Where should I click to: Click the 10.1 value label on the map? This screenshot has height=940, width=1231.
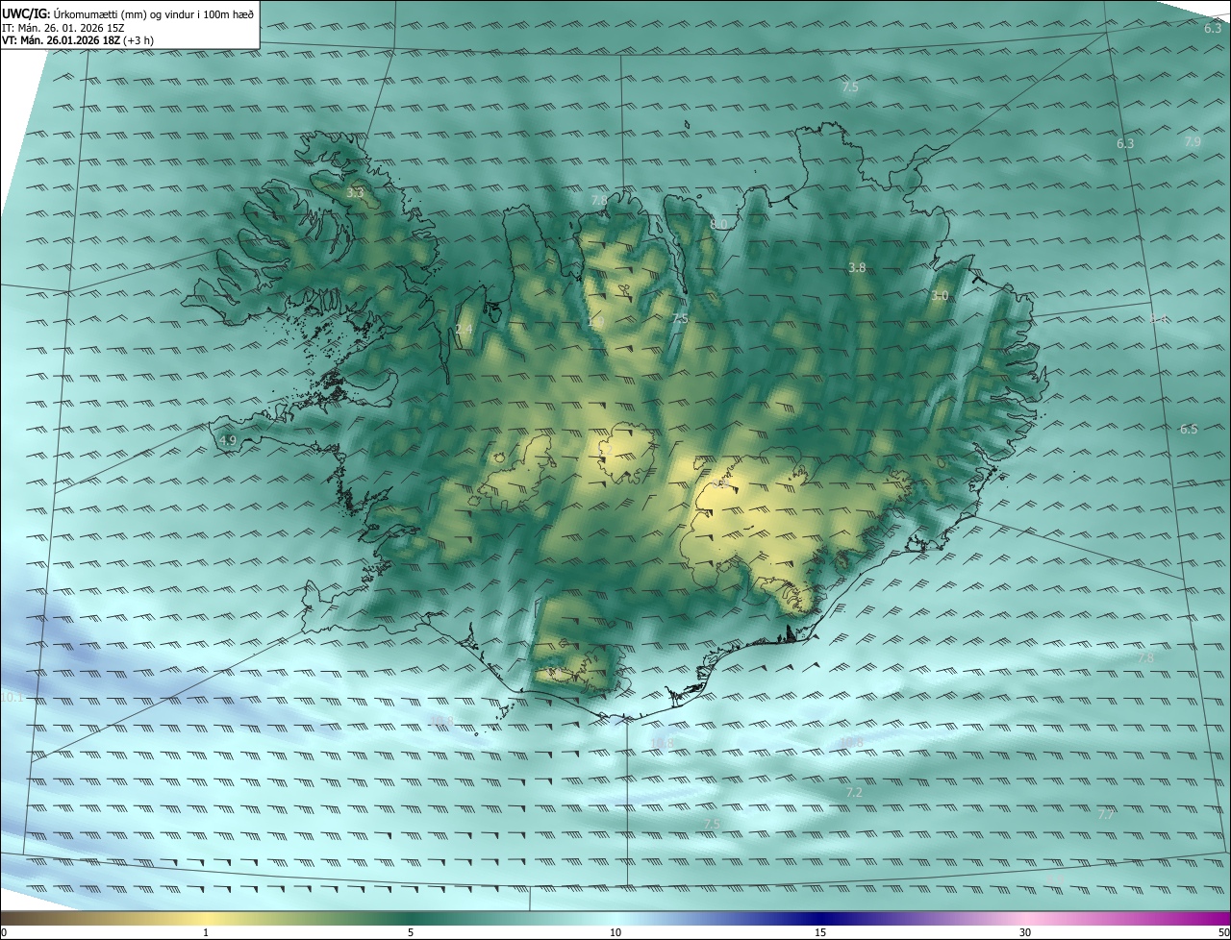[x=12, y=697]
